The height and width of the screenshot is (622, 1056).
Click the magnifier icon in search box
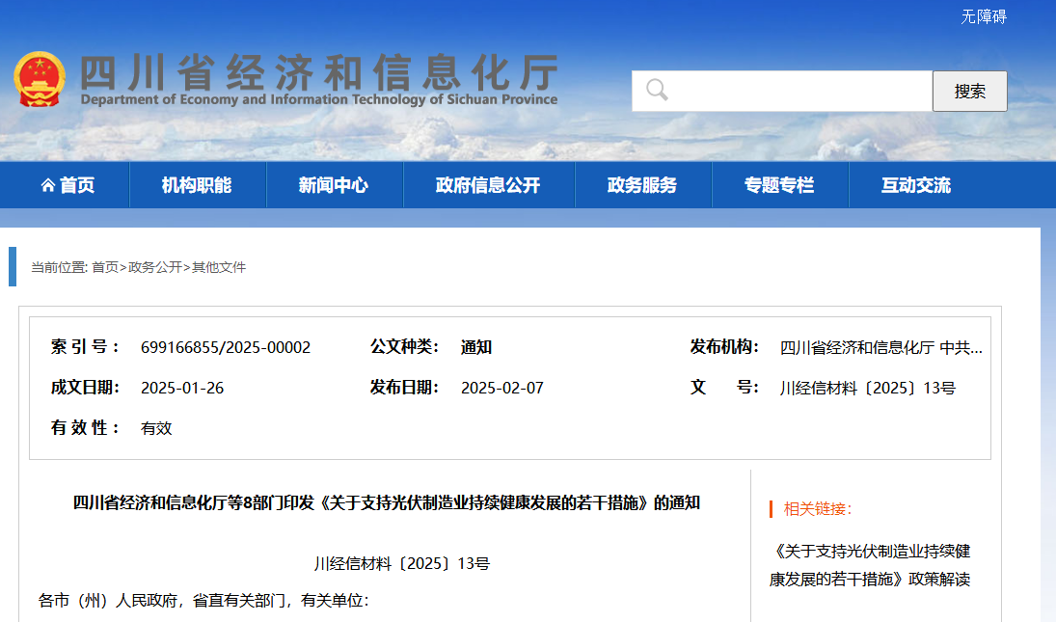[657, 91]
